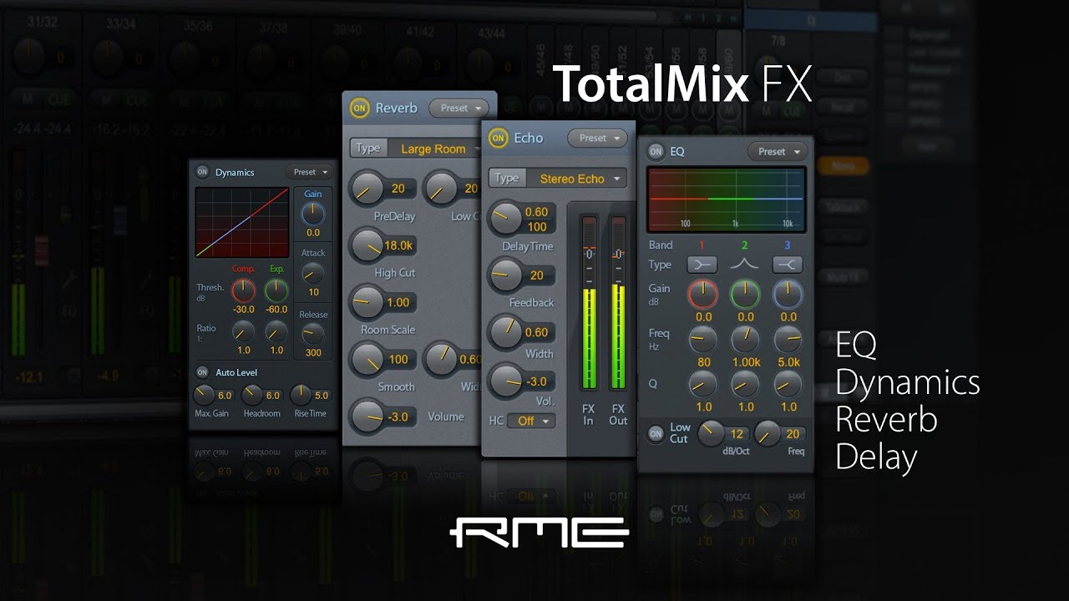This screenshot has width=1069, height=601.
Task: Click EQ band 1 frequency value 80
Action: point(704,362)
